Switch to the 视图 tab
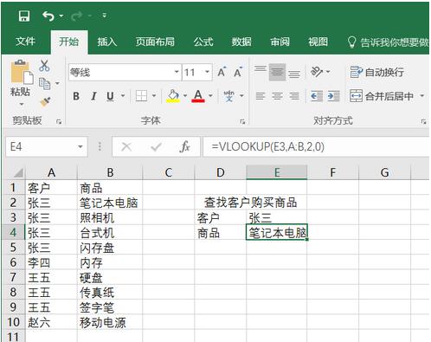 pyautogui.click(x=318, y=42)
